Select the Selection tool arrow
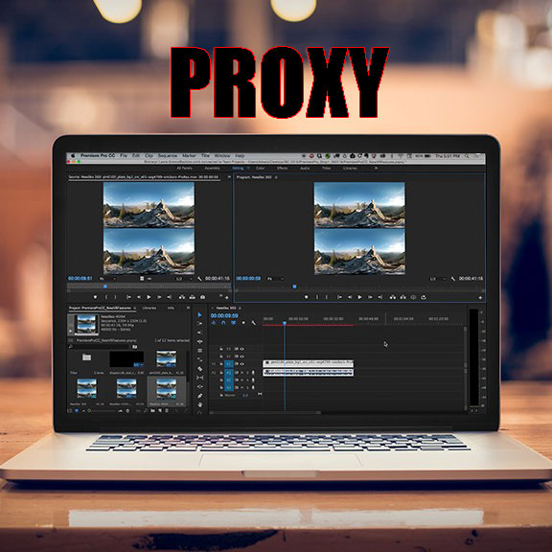The image size is (552, 552). (199, 314)
